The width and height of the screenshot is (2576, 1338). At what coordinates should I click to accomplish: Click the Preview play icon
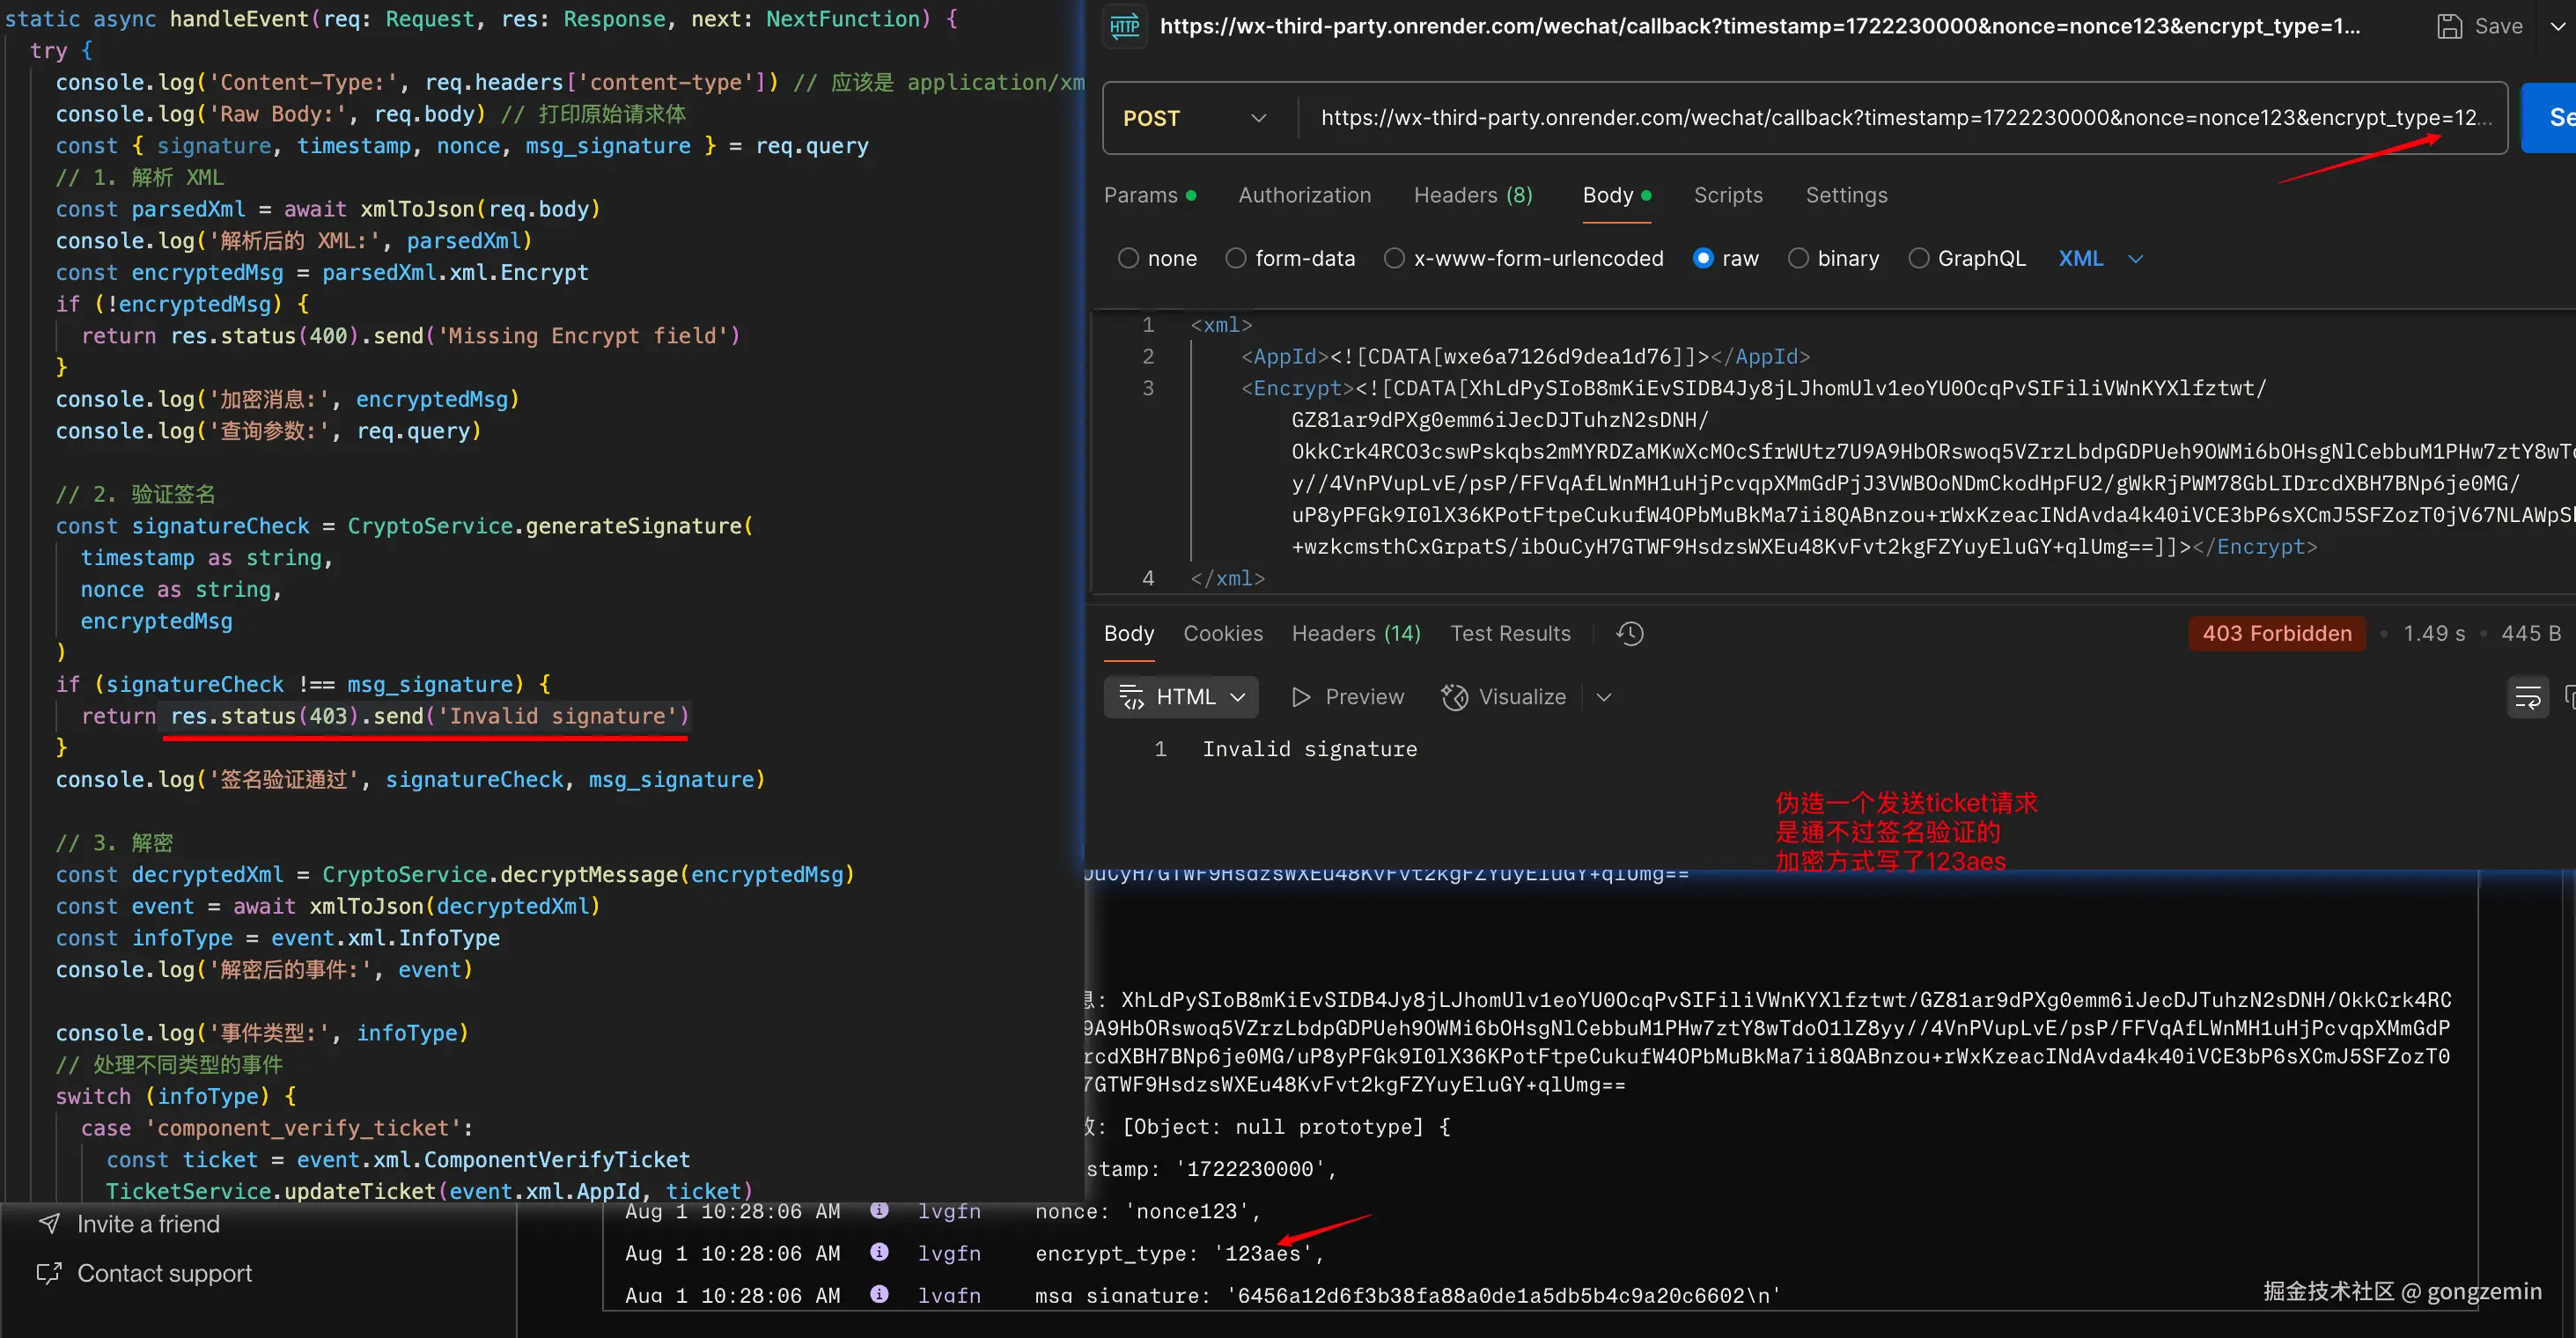[1300, 697]
